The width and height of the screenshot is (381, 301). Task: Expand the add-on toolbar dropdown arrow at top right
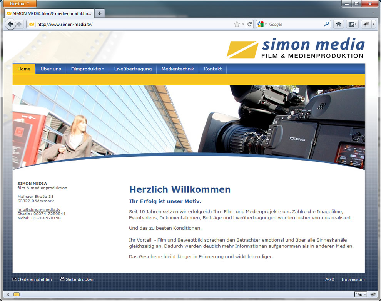point(374,24)
